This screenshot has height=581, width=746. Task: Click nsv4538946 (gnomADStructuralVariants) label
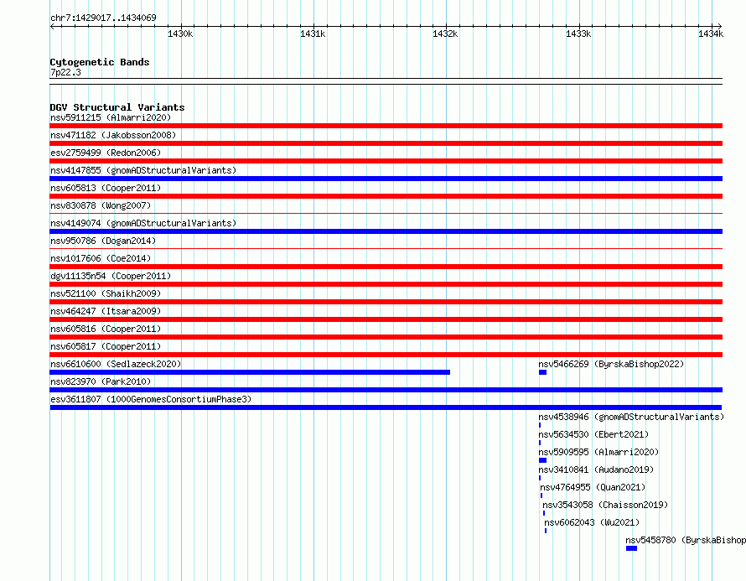[631, 417]
